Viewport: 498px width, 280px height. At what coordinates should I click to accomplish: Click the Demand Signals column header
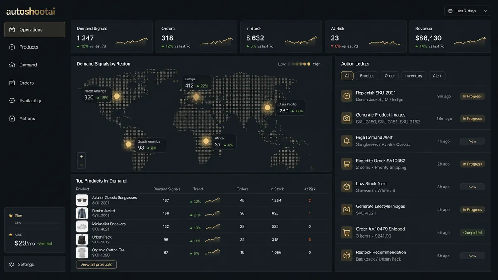tap(167, 189)
